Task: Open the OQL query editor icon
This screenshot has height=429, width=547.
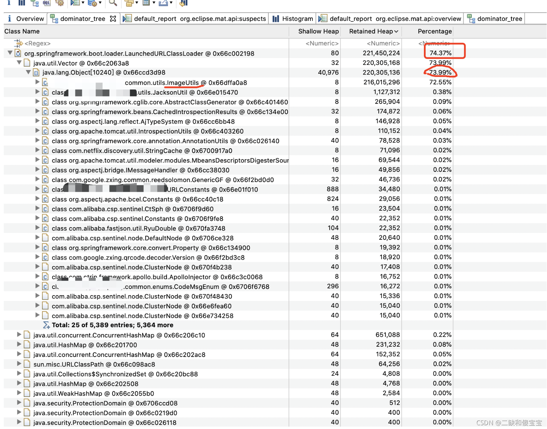Action: pos(47,3)
